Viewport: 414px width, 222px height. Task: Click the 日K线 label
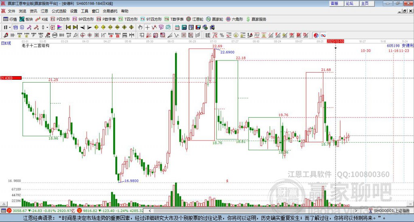6,43
